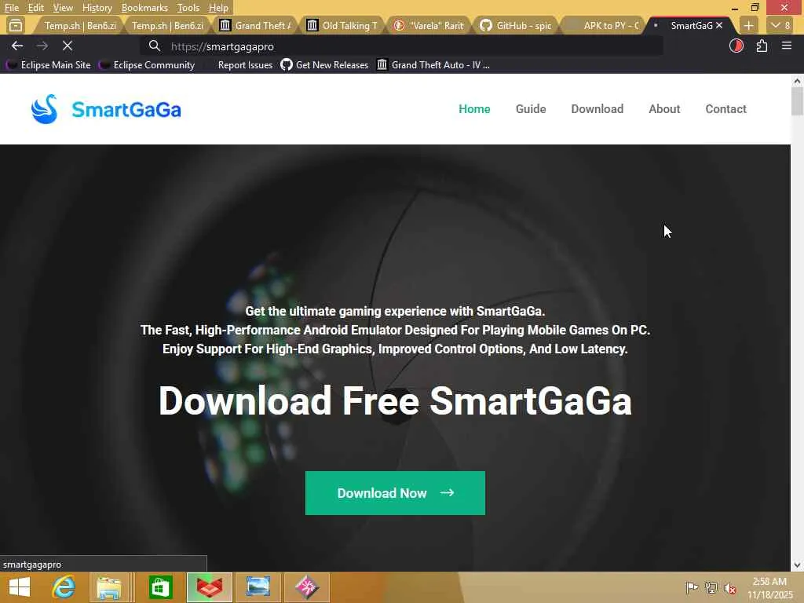This screenshot has height=603, width=804.
Task: Switch to GitHub - spic tab
Action: point(517,25)
